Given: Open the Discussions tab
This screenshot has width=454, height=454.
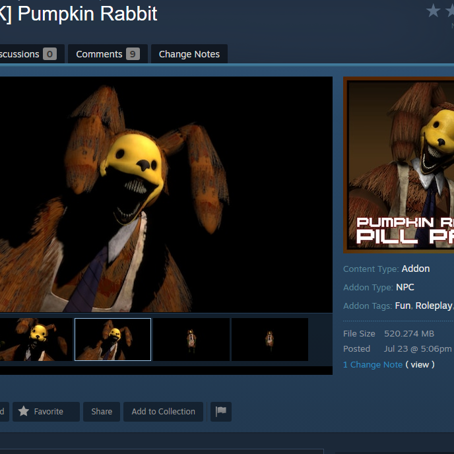Looking at the screenshot, I should [x=32, y=54].
